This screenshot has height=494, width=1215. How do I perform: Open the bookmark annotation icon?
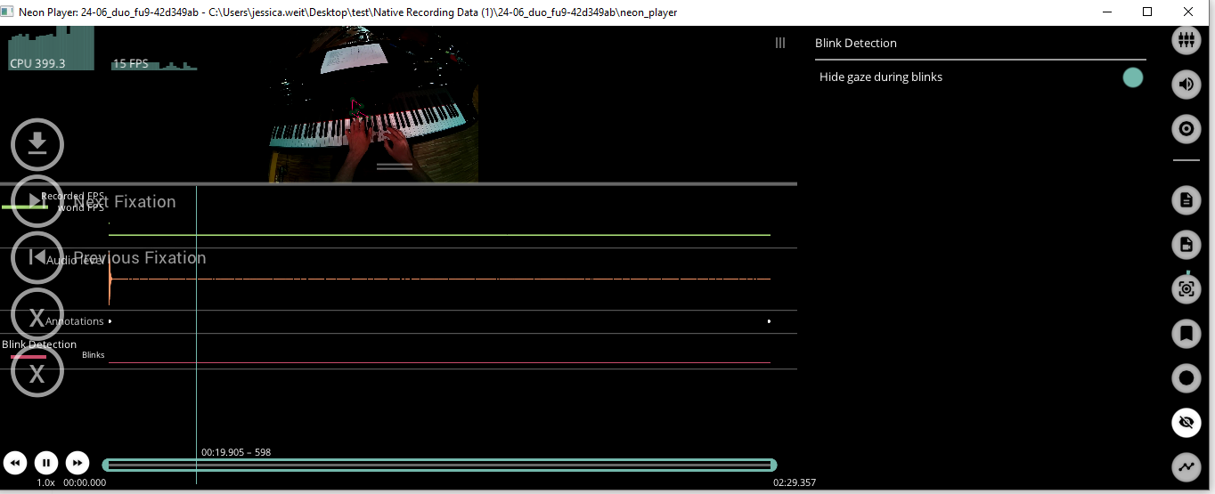pos(1186,334)
